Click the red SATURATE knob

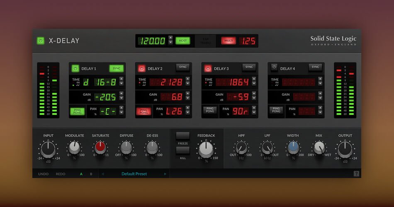point(100,147)
